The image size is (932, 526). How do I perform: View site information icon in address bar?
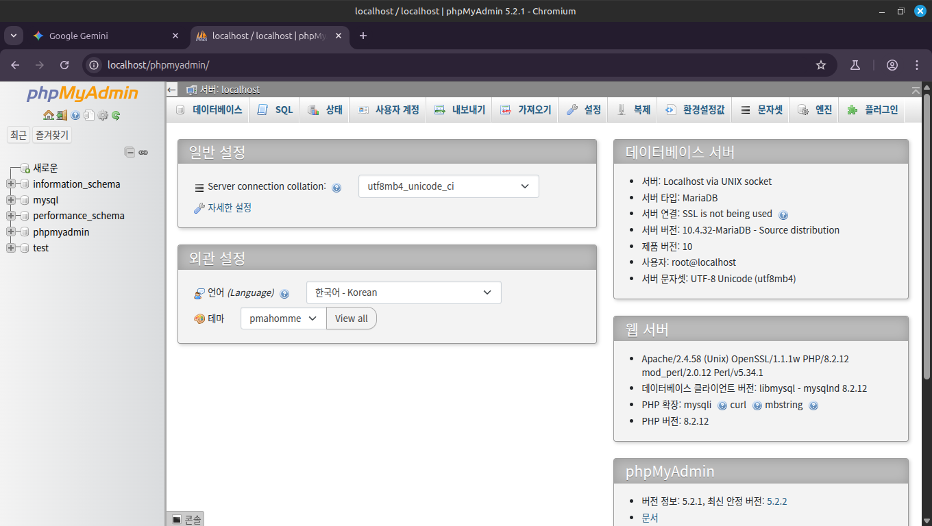tap(95, 65)
